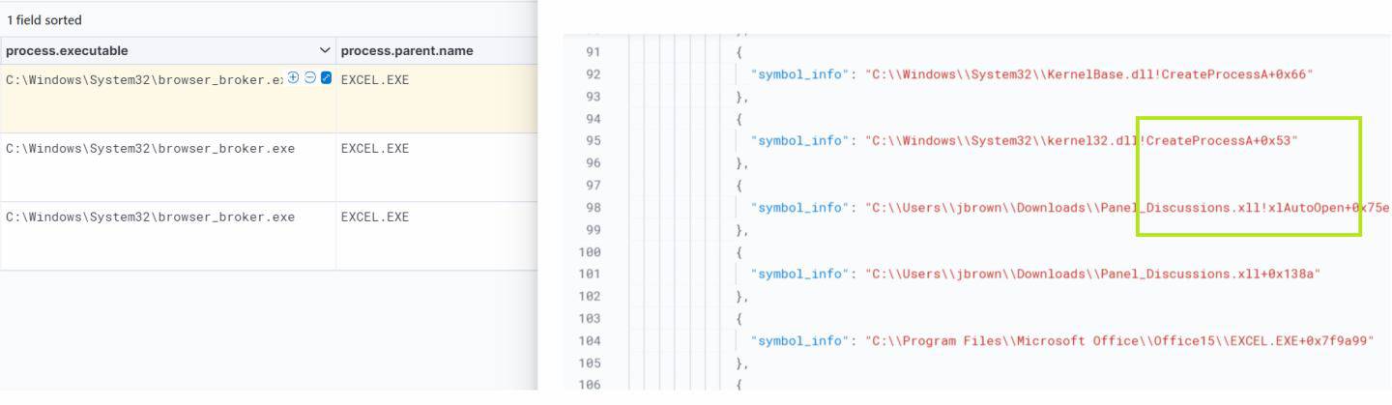
Task: Click the filter-out minus icon in first row
Action: pos(310,78)
